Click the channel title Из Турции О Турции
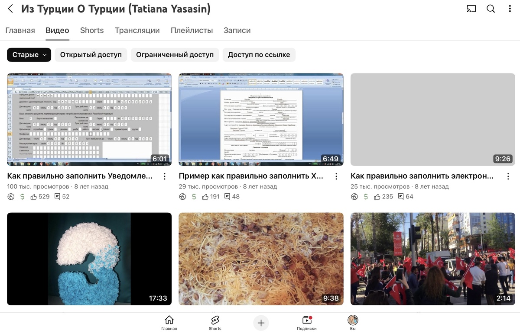This screenshot has width=520, height=333. pyautogui.click(x=116, y=9)
